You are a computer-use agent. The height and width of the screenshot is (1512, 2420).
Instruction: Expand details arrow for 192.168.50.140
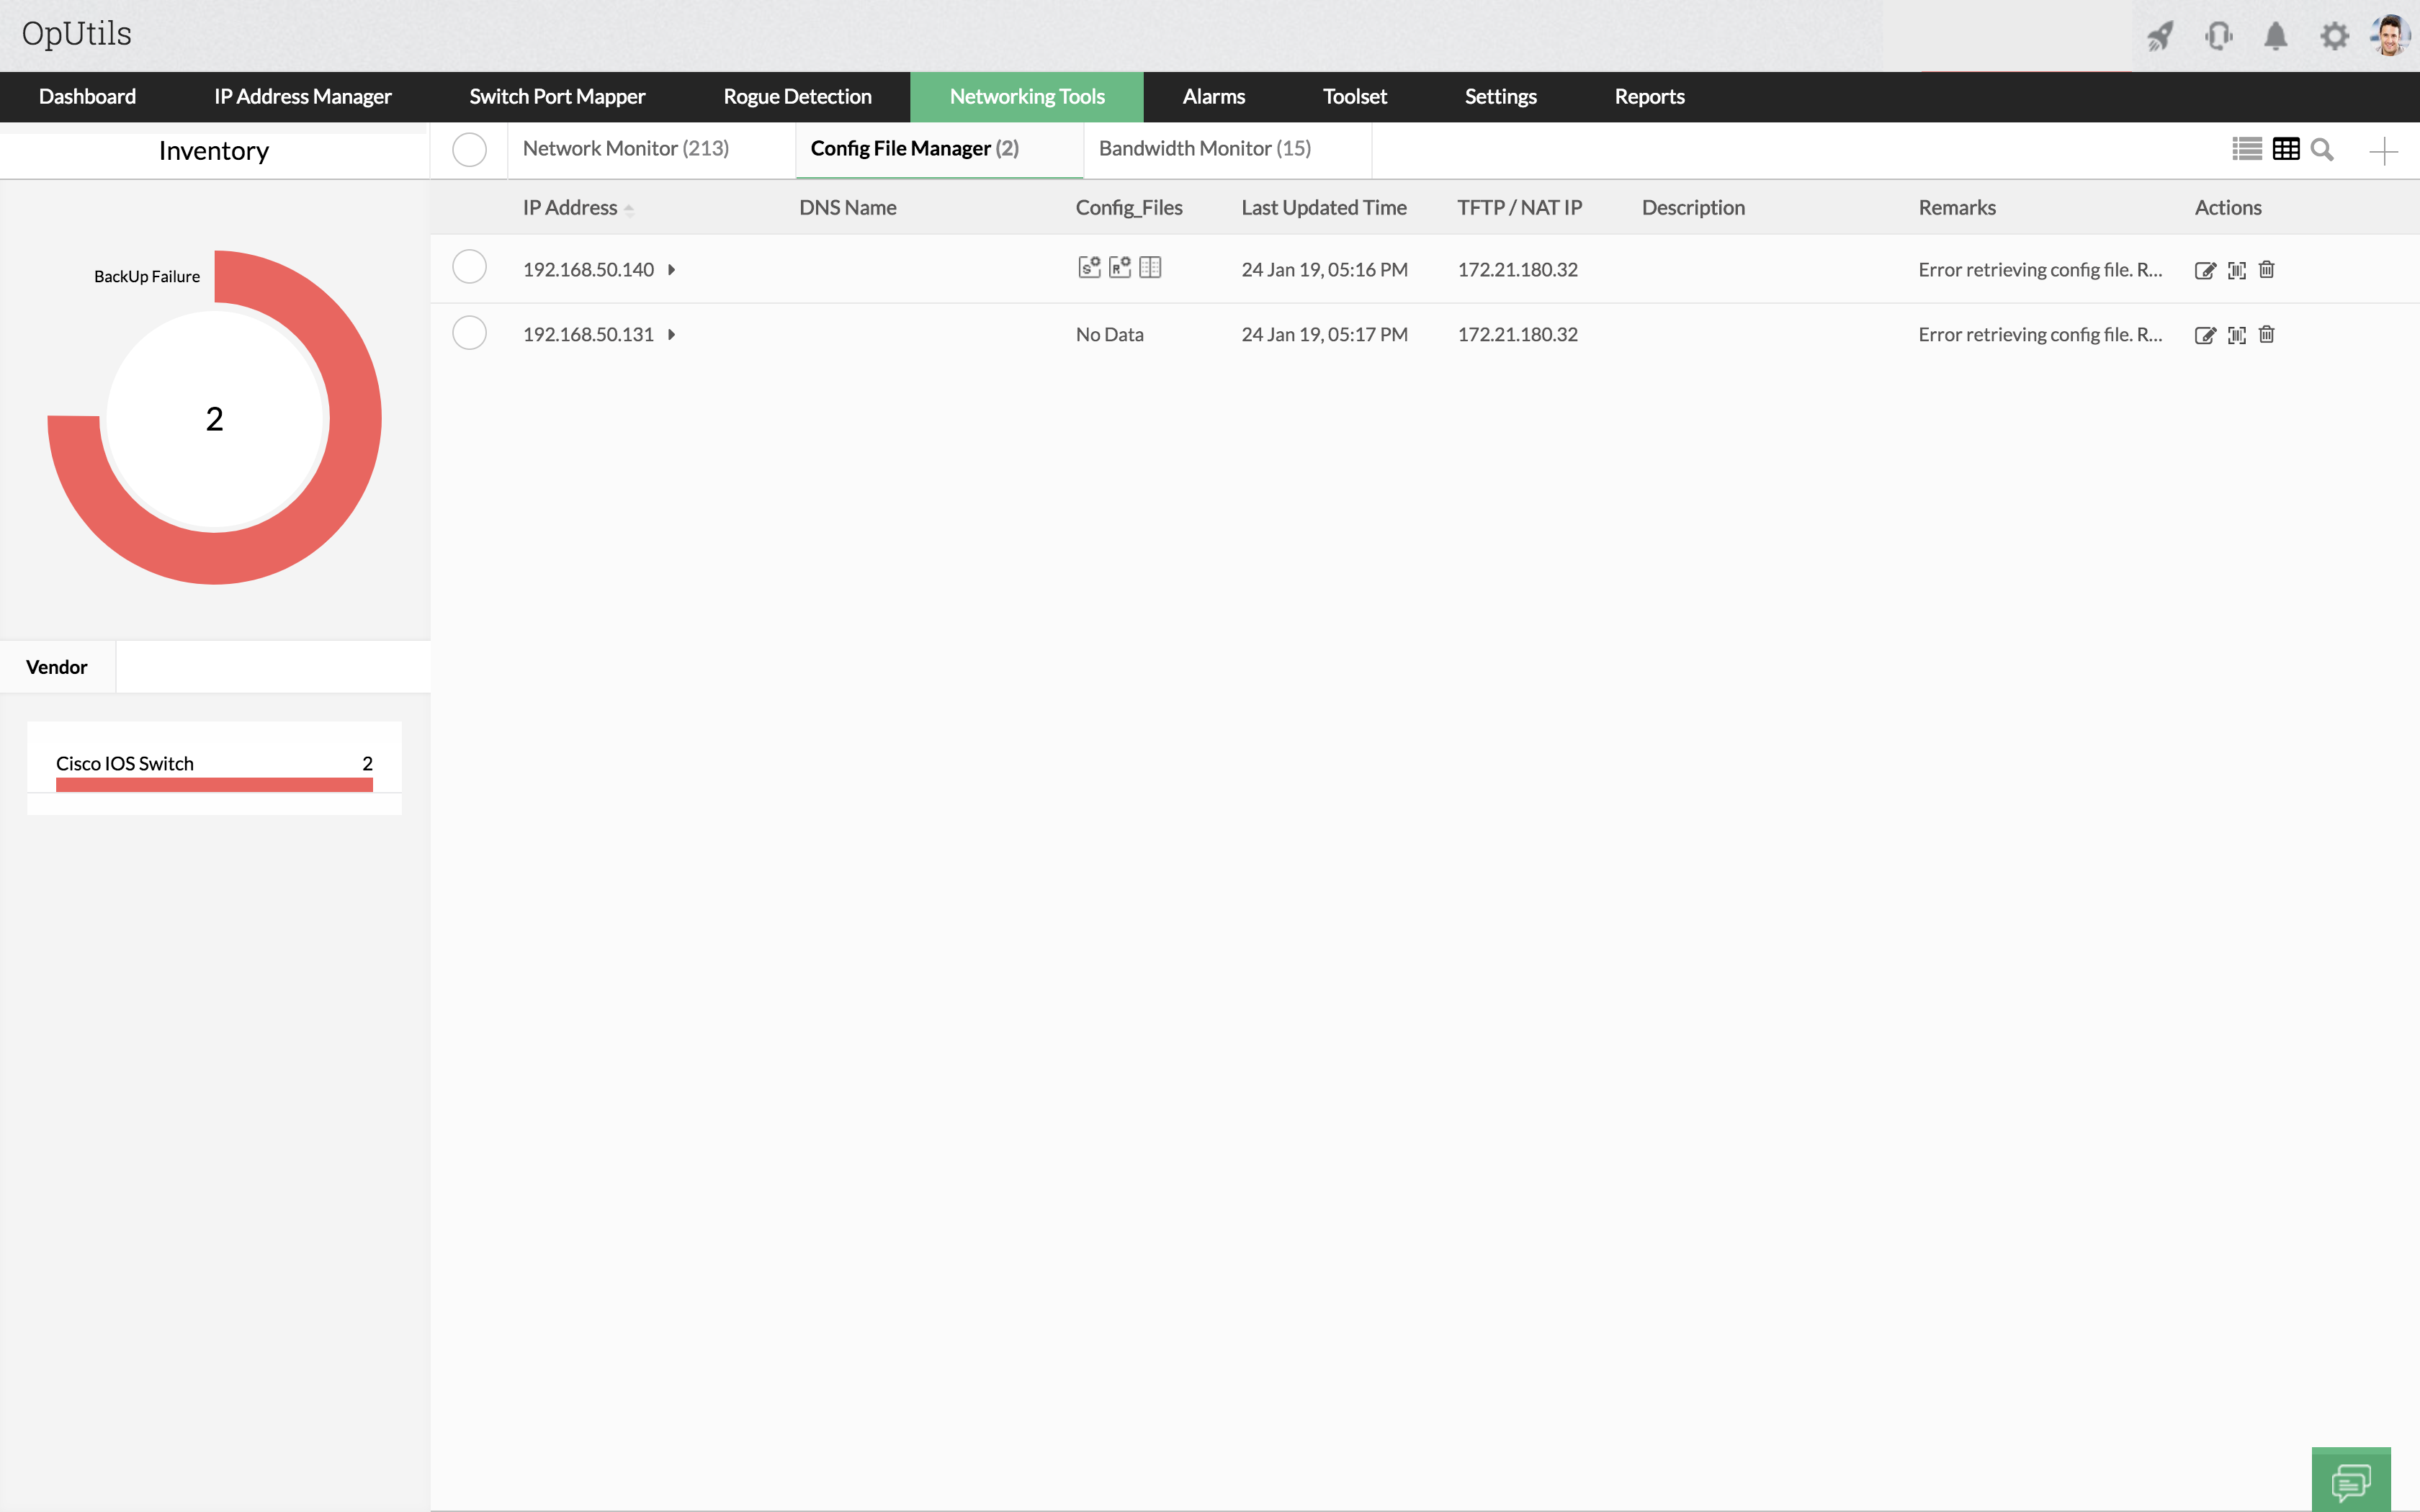pyautogui.click(x=672, y=270)
